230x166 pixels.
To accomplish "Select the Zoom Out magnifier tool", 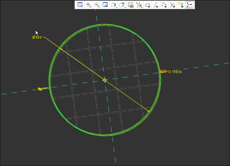I will [x=97, y=5].
